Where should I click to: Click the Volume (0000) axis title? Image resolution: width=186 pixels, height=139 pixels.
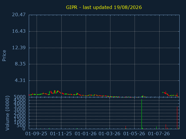pos(7,113)
